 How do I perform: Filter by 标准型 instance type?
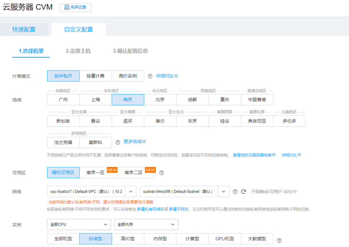click(x=96, y=239)
